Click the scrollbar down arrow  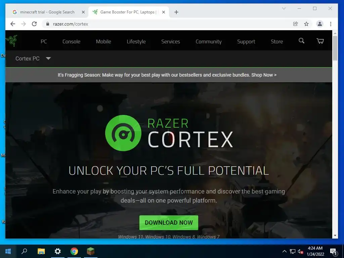(335, 235)
